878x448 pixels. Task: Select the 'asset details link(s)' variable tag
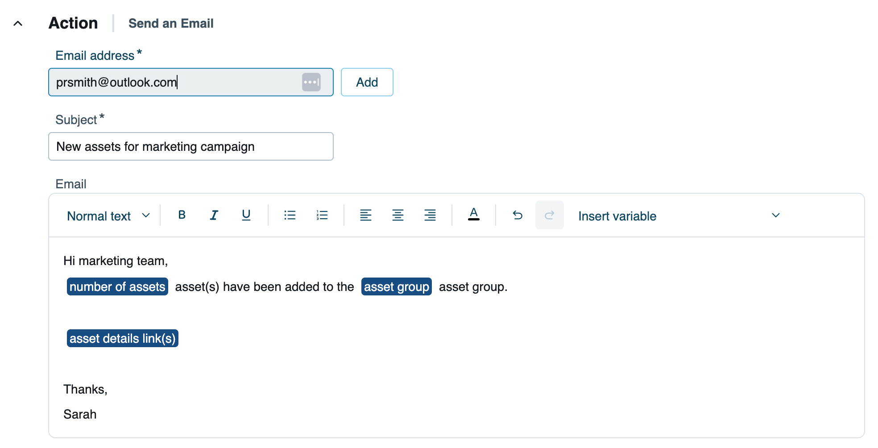(x=122, y=338)
